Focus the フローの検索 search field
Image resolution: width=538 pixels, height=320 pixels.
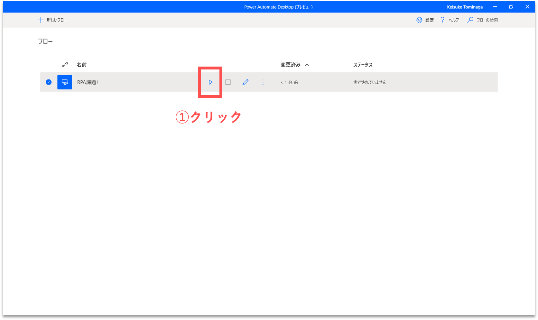point(487,20)
